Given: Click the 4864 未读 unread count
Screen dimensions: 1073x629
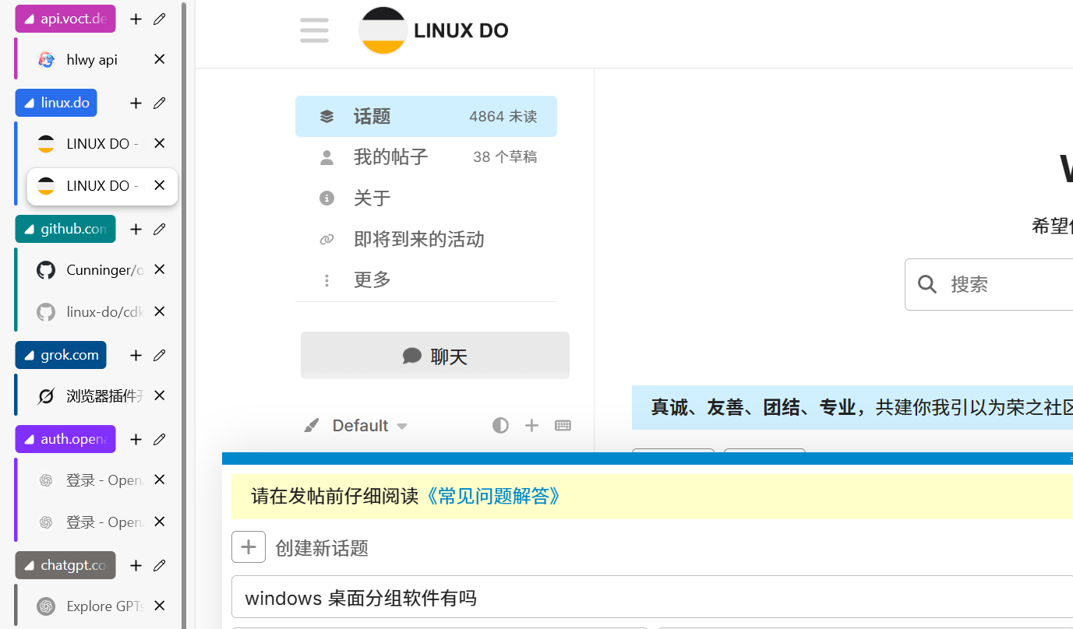Looking at the screenshot, I should point(503,117).
